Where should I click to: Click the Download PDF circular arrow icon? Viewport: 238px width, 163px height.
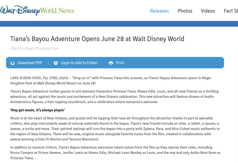click(13, 63)
